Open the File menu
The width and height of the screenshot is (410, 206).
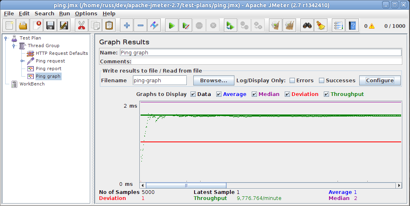pyautogui.click(x=9, y=14)
